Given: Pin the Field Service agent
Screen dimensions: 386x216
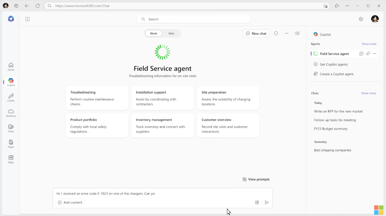Looking at the screenshot, I should coord(368,53).
